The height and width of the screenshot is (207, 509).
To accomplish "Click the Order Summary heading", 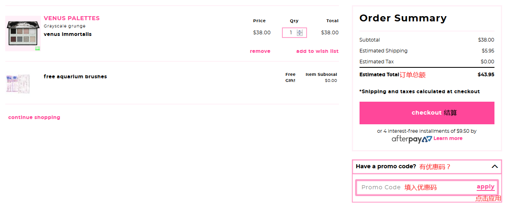I will (403, 18).
